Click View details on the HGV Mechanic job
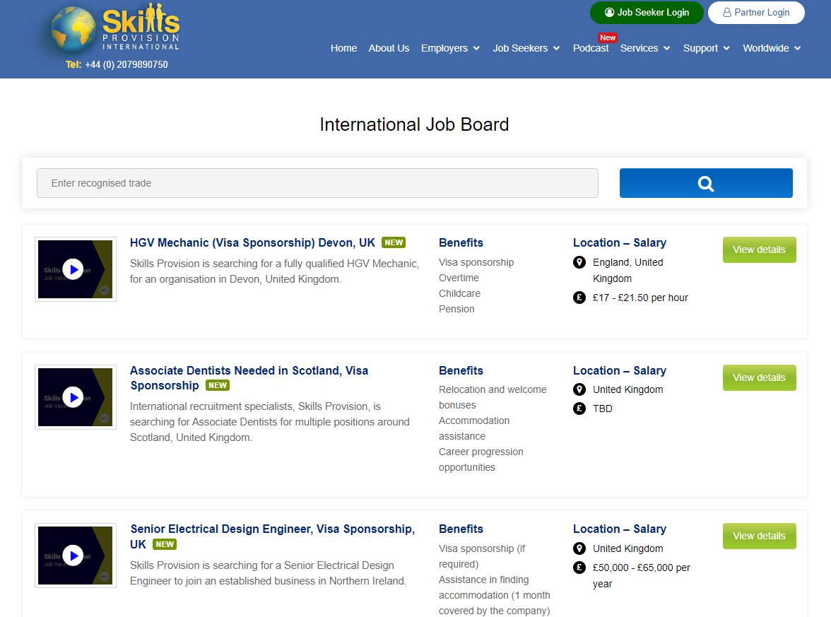Viewport: 831px width, 617px height. (x=759, y=249)
